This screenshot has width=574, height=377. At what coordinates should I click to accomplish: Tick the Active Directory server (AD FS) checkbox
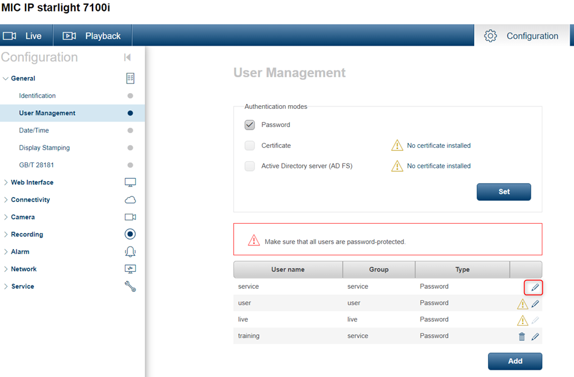coord(250,166)
